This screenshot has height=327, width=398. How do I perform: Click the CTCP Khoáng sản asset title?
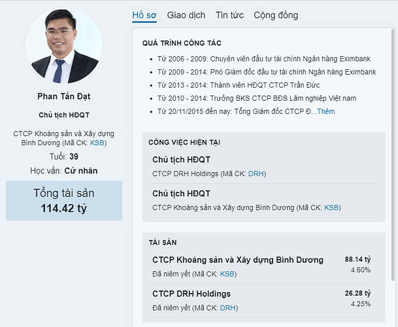point(237,260)
